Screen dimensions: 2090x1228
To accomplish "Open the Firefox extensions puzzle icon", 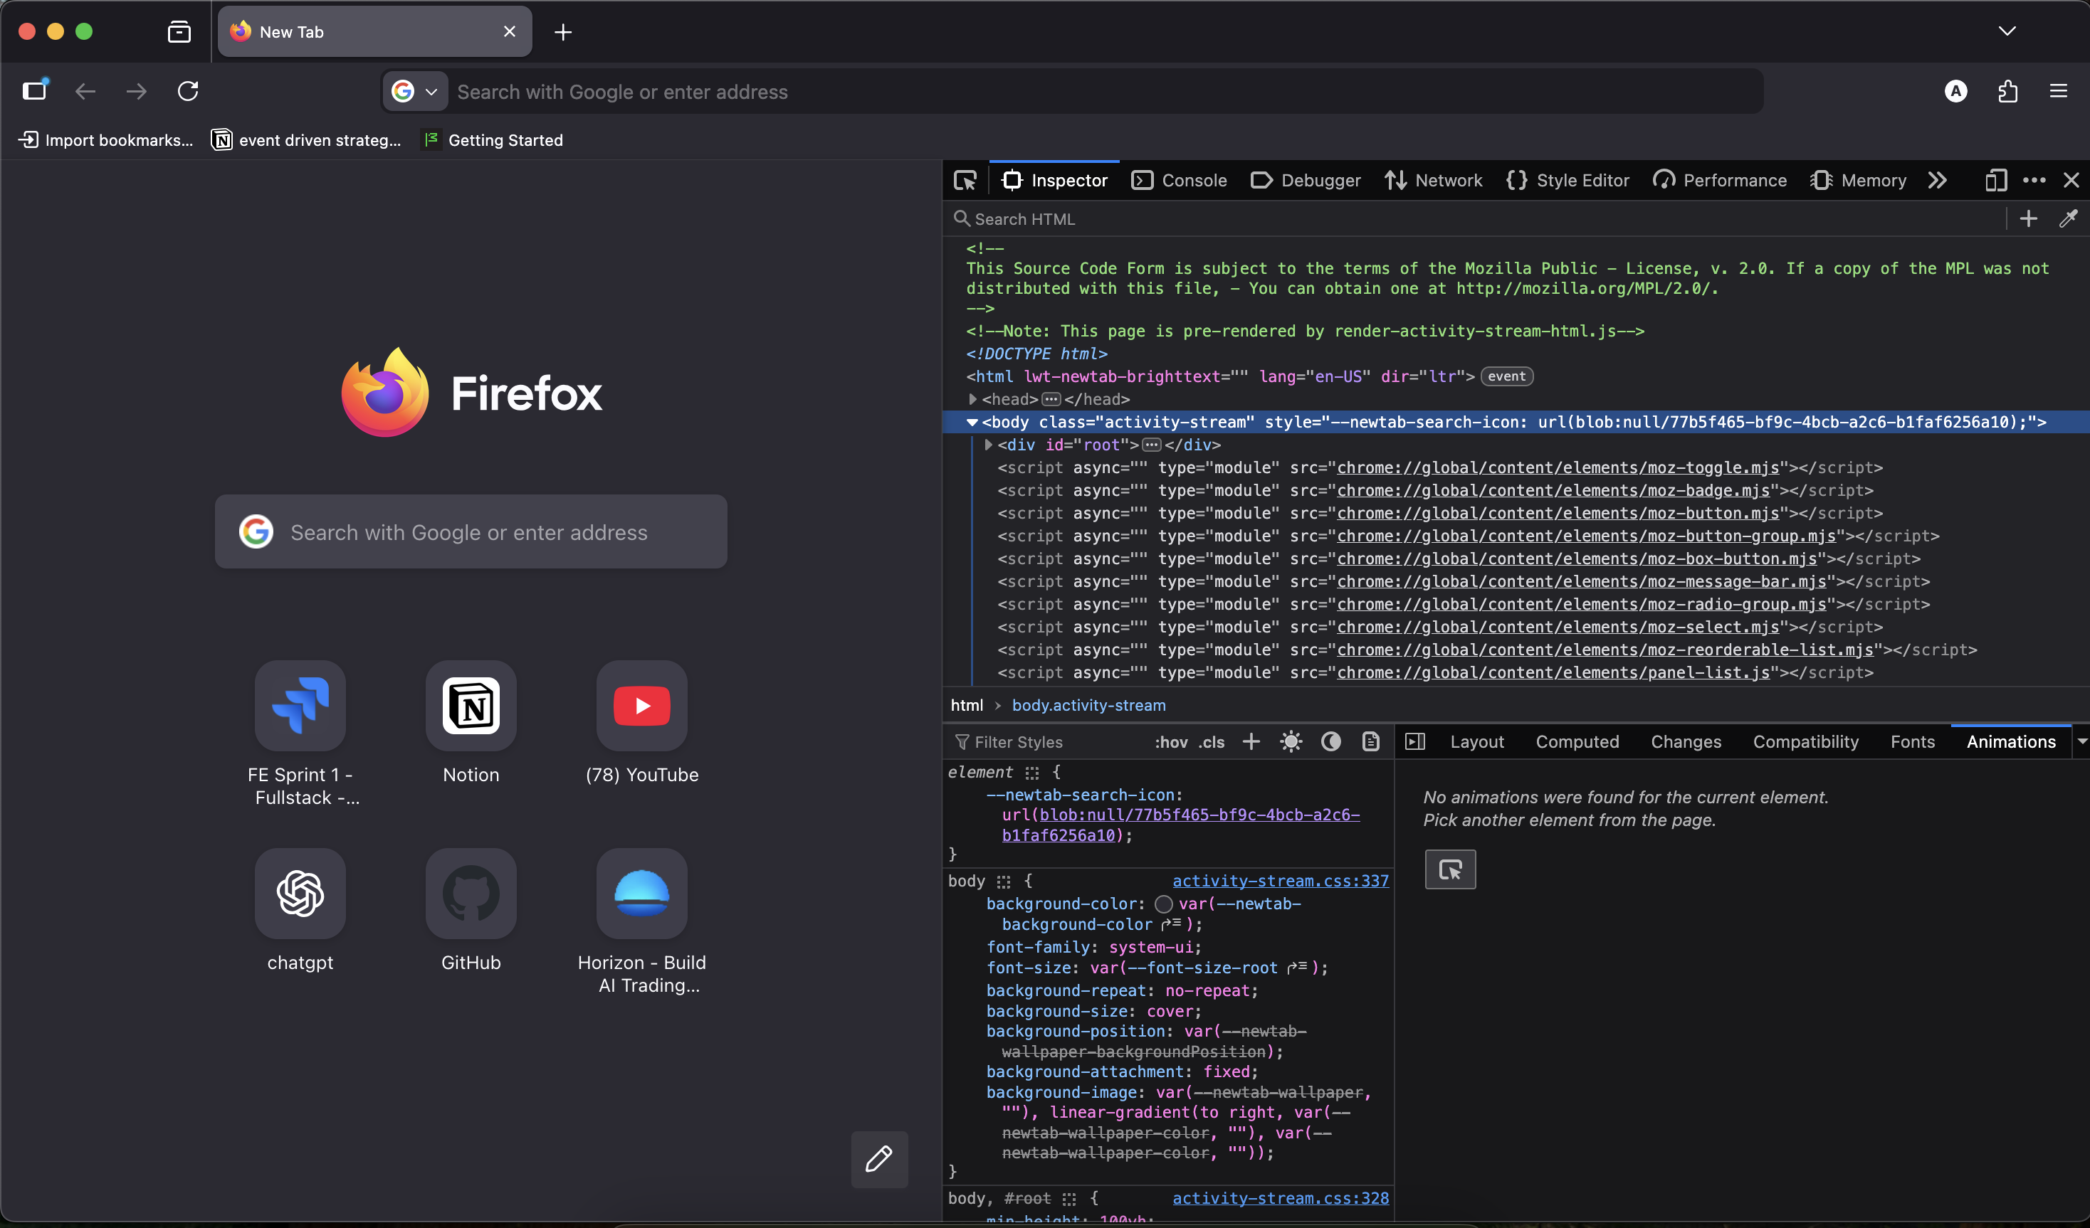I will (2008, 91).
